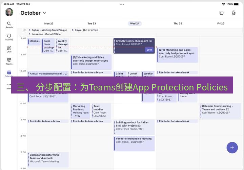The width and height of the screenshot is (244, 170).
Task: Open Weekly checkpoint event on Monday
Action: 62,46
